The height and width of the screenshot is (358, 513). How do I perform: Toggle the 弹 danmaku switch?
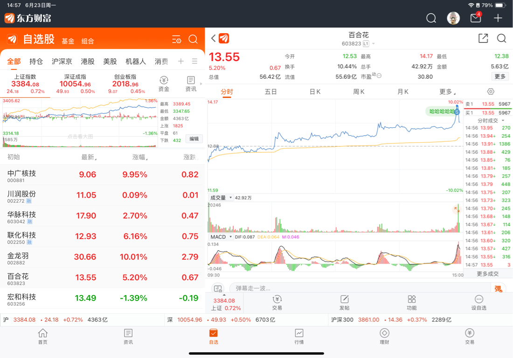point(498,289)
